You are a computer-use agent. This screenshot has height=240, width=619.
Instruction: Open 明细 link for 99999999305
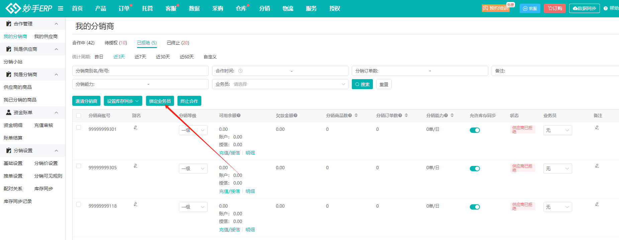click(x=250, y=191)
